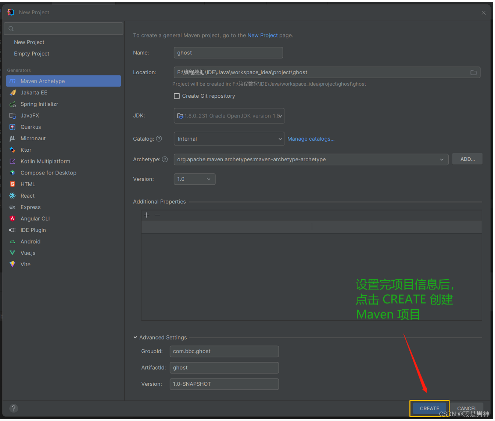This screenshot has width=495, height=421.
Task: Click the Ktor icon
Action: (x=12, y=150)
